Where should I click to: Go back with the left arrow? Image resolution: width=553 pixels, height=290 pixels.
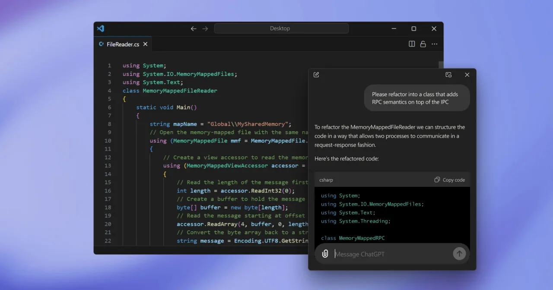tap(194, 28)
